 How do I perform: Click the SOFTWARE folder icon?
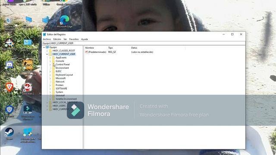(53, 89)
